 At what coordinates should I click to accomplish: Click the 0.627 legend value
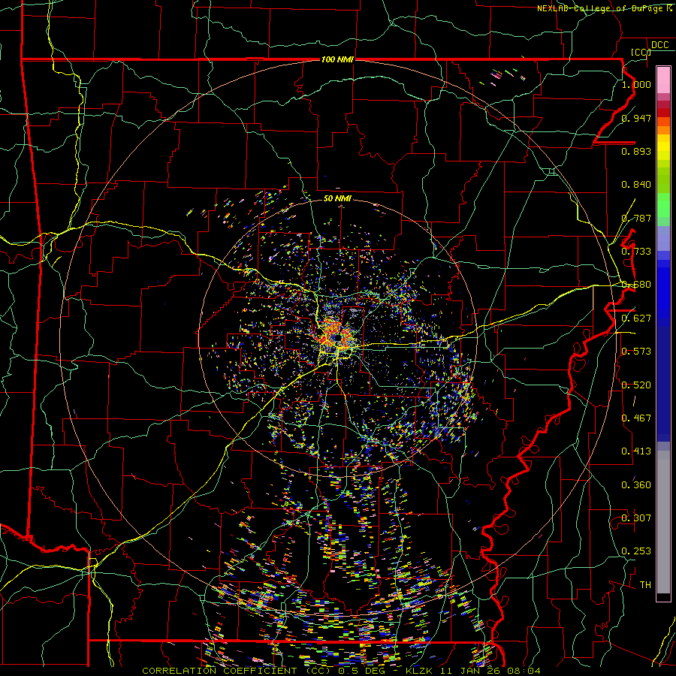[x=636, y=318]
